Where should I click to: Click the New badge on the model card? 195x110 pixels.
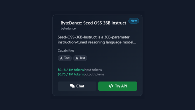coord(134,21)
